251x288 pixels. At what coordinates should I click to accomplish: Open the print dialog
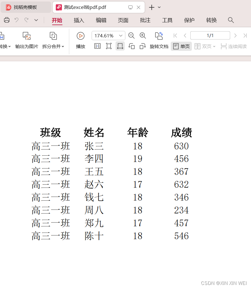pyautogui.click(x=6, y=20)
